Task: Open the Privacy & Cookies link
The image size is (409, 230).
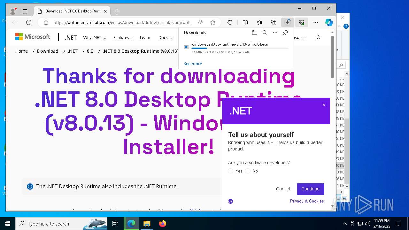Action: [x=307, y=201]
